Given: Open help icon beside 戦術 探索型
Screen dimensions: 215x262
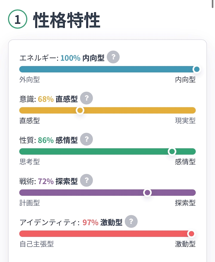Looking at the screenshot, I should 86,180.
